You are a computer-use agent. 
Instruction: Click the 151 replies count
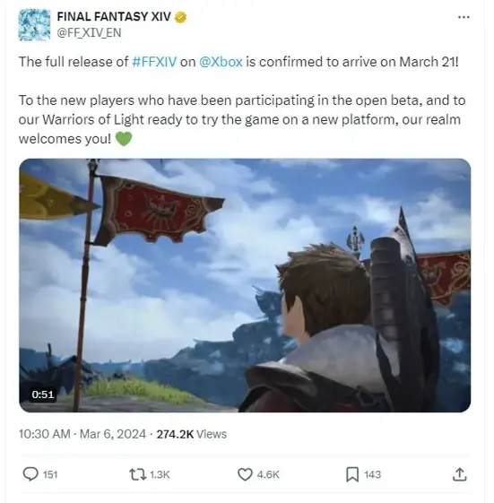click(50, 474)
